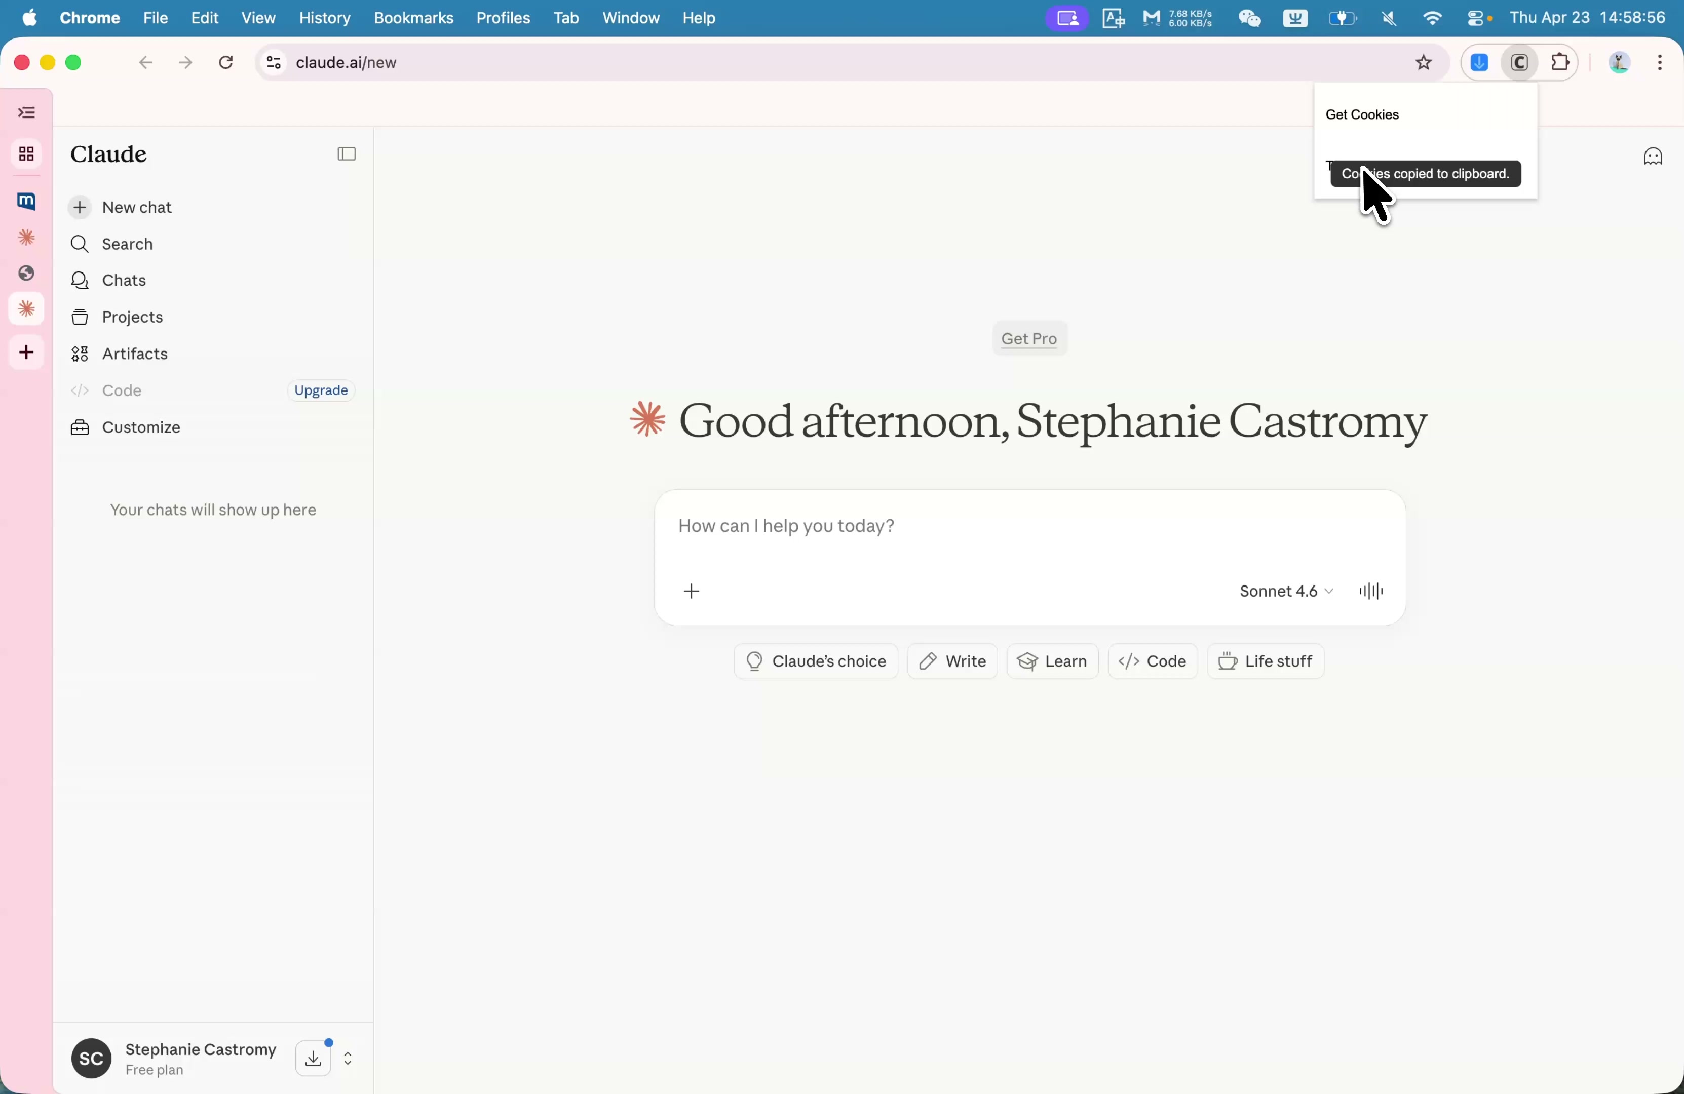Expand the Stephanie Castromy account menu chevrons

tap(348, 1059)
